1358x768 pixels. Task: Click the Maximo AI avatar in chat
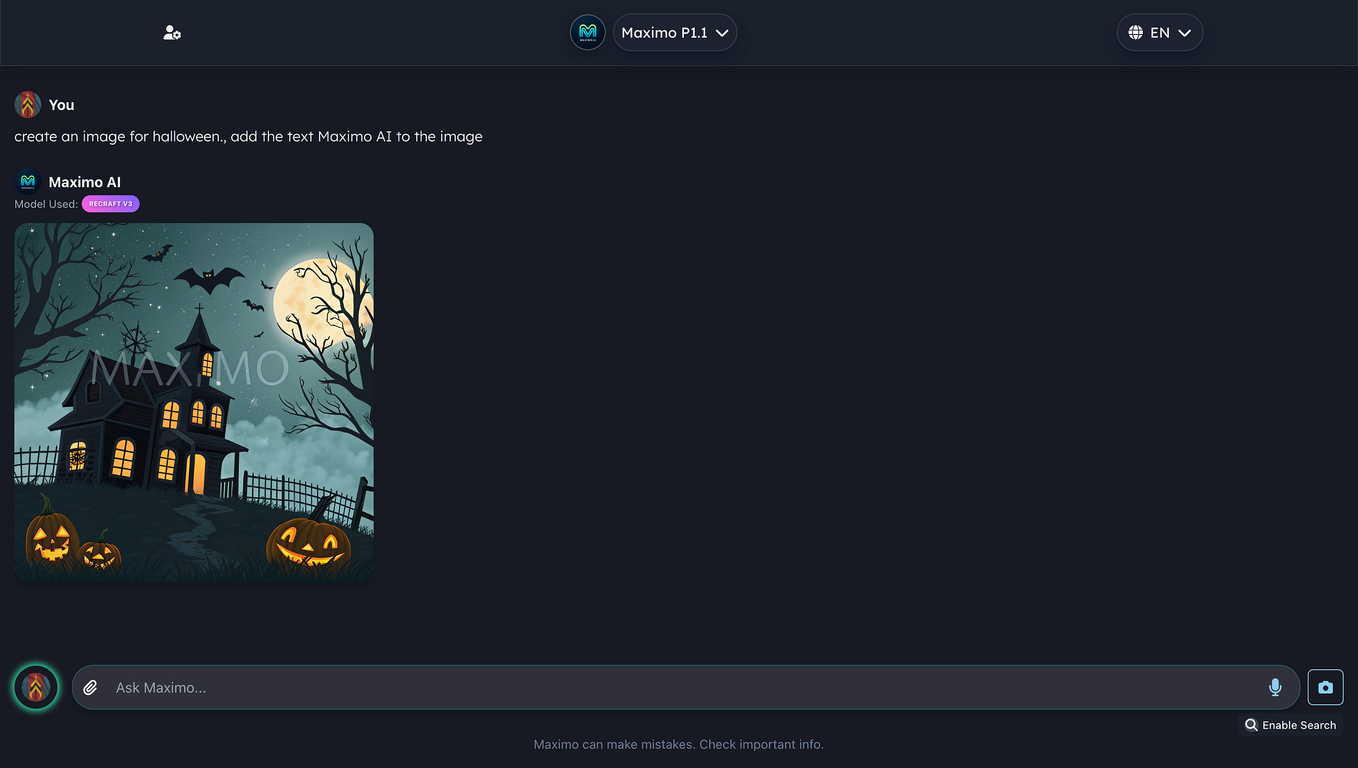(28, 182)
